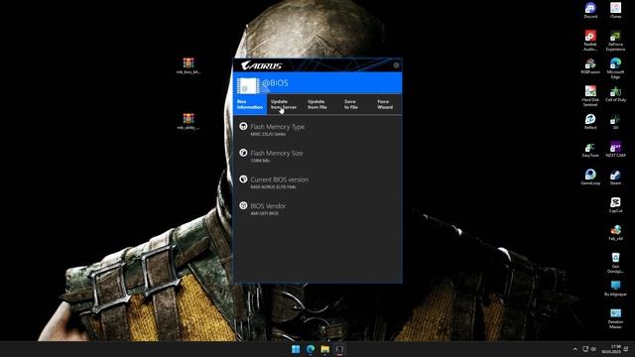Select the Bu bilgisayar desktop icon
This screenshot has width=635, height=357.
pos(615,289)
